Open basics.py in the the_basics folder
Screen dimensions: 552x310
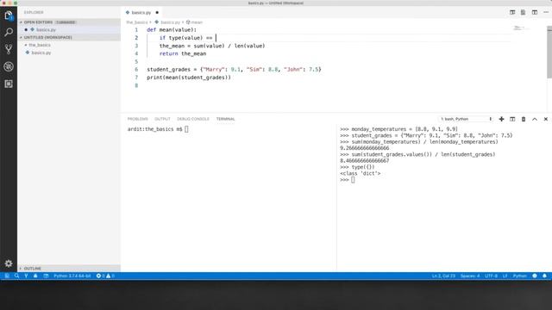coord(41,53)
